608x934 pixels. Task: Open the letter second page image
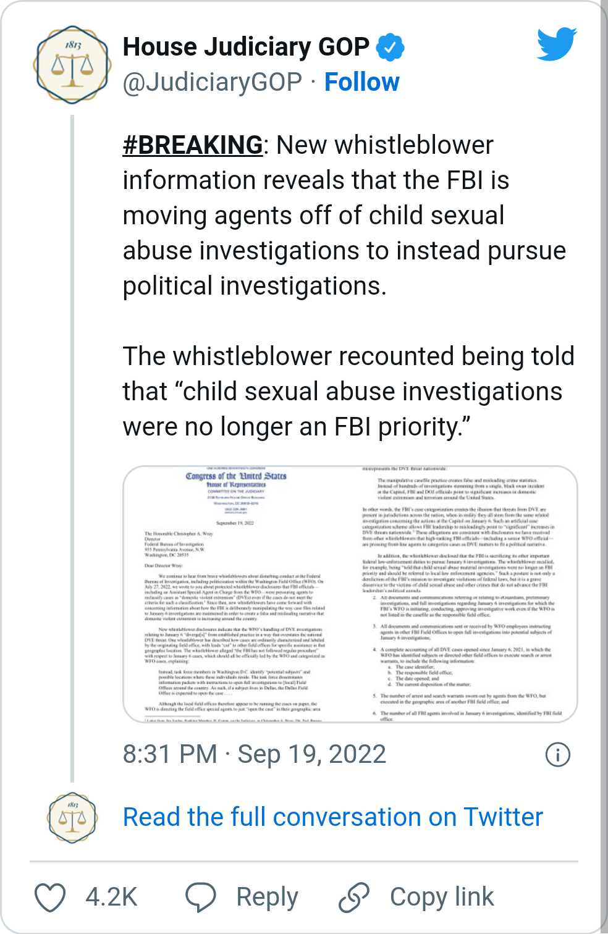coord(463,594)
